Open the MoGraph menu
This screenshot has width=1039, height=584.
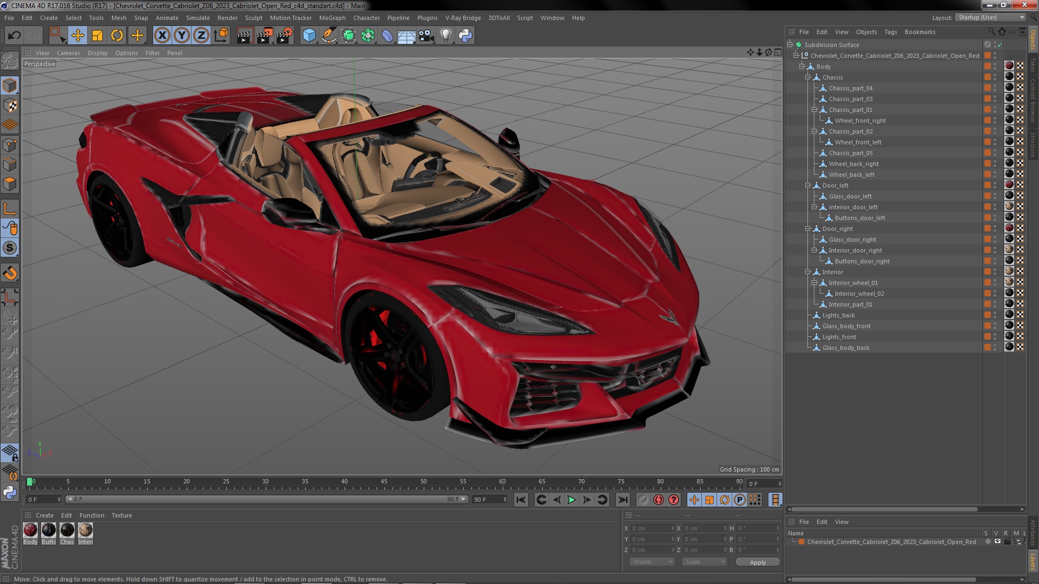(332, 18)
